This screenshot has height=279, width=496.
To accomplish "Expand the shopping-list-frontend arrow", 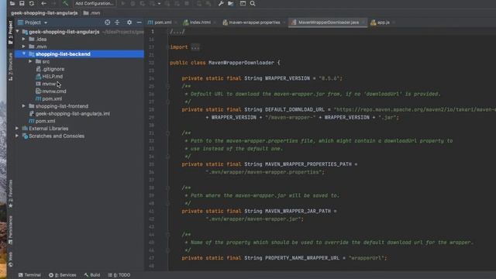I will point(24,106).
